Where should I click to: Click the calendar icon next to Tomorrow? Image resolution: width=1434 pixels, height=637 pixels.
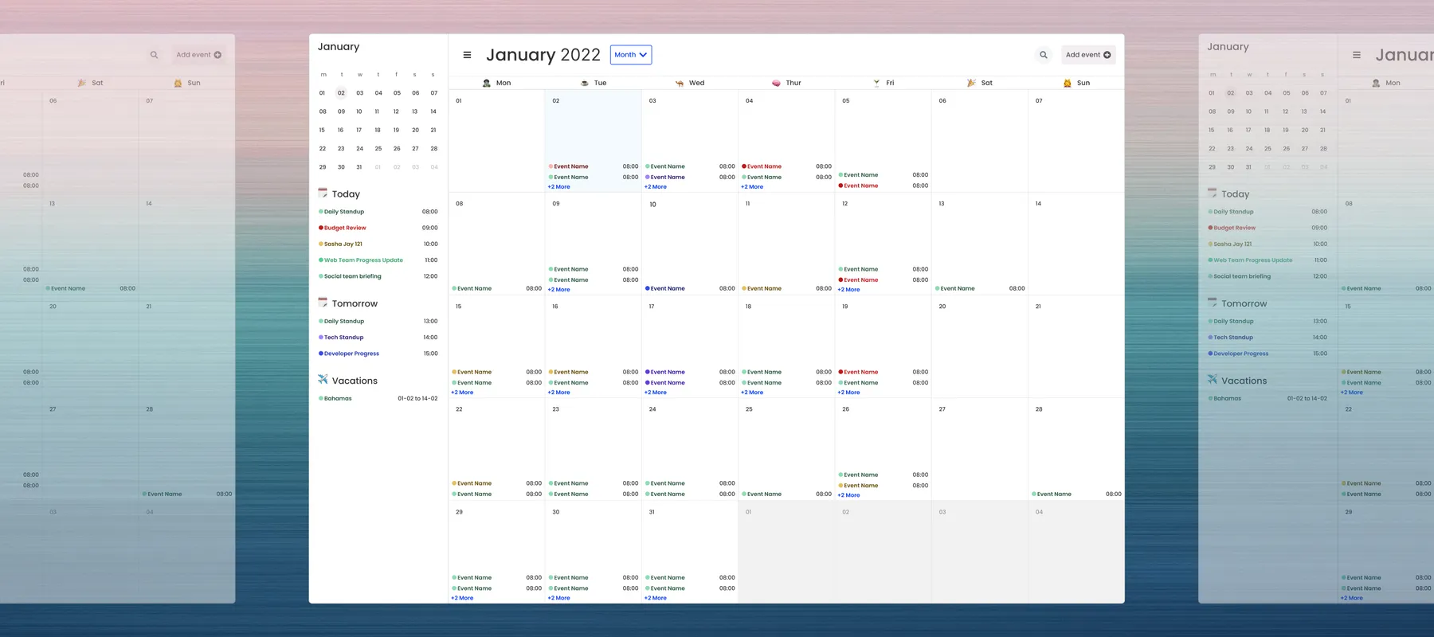[323, 303]
